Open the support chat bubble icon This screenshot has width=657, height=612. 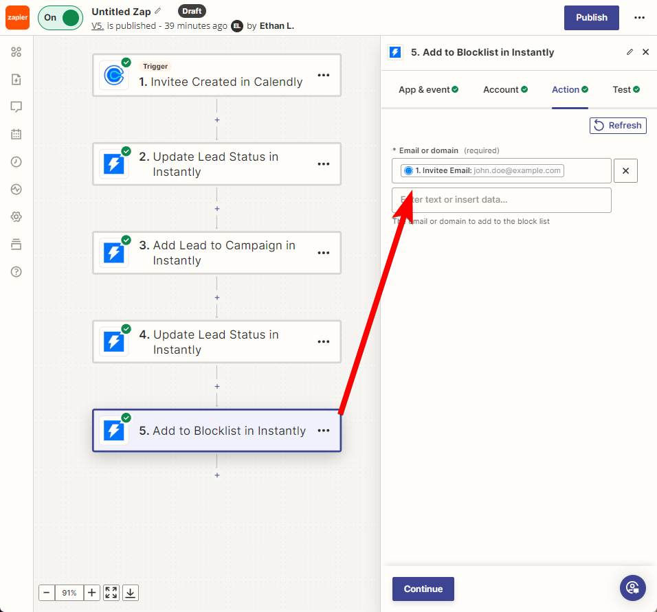(x=633, y=588)
